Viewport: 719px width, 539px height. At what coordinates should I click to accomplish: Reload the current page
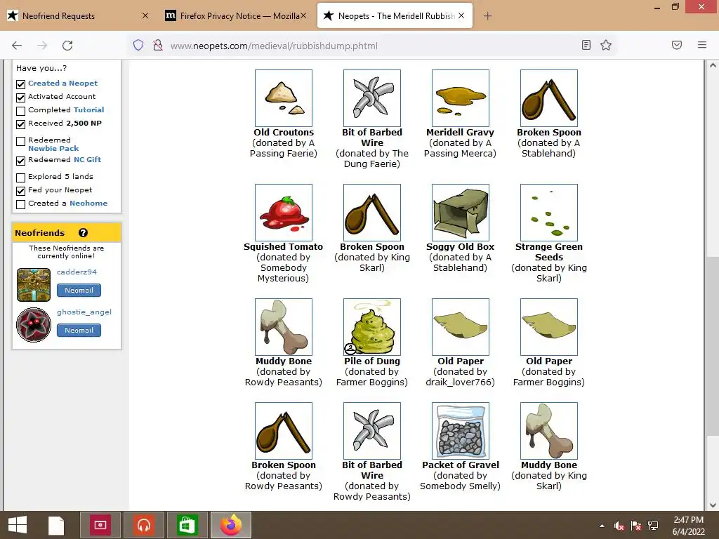[x=67, y=46]
